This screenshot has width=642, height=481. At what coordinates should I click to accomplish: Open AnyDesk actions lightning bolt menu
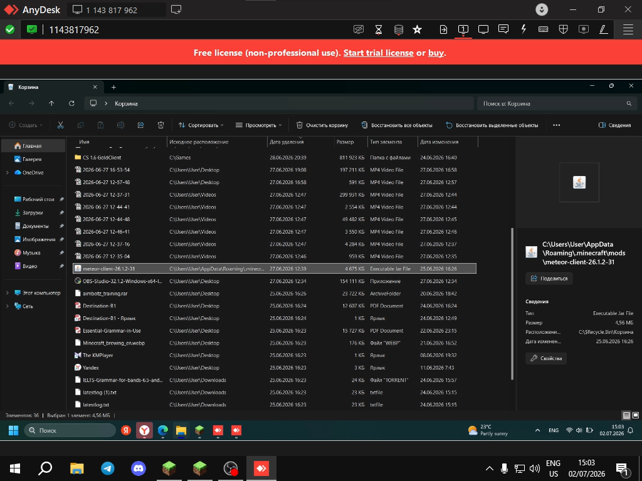click(x=524, y=29)
